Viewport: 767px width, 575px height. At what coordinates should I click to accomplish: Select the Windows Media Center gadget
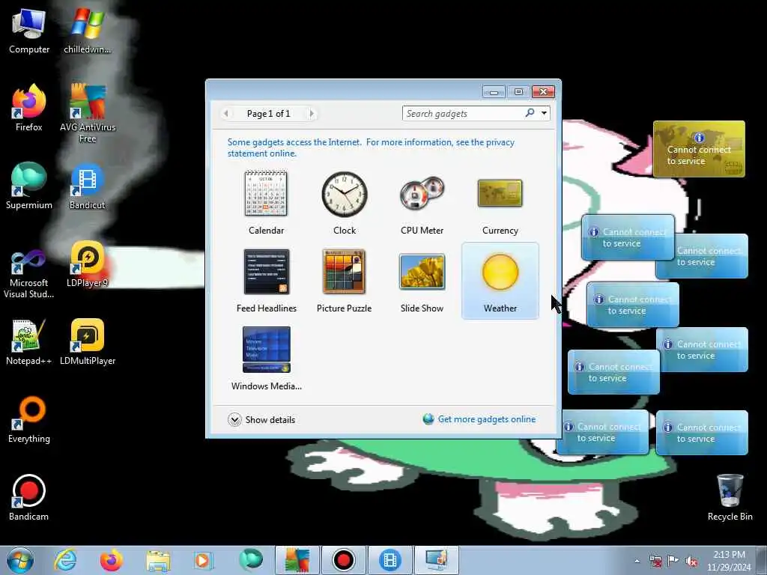266,359
